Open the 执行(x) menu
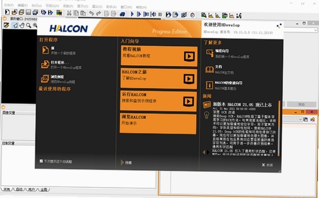The width and height of the screenshot is (319, 198). click(37, 5)
